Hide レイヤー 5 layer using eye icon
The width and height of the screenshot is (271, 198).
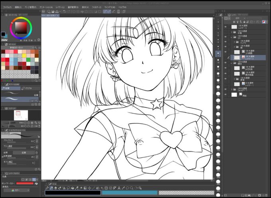(226, 27)
